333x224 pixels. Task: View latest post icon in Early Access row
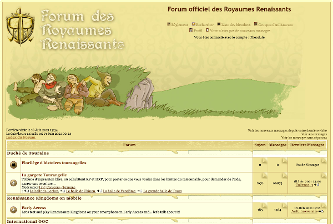click(x=321, y=211)
